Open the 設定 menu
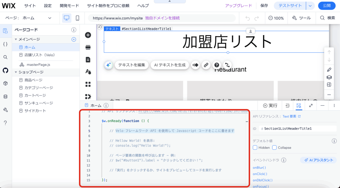The image size is (340, 188). (x=48, y=6)
